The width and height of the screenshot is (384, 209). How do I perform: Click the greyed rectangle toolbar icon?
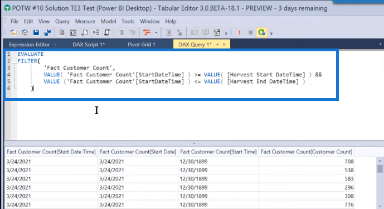coord(194,32)
